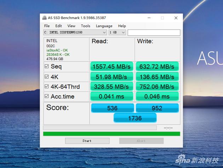Click the 476.94 GB capacity text
The image size is (223, 168).
pyautogui.click(x=55, y=59)
